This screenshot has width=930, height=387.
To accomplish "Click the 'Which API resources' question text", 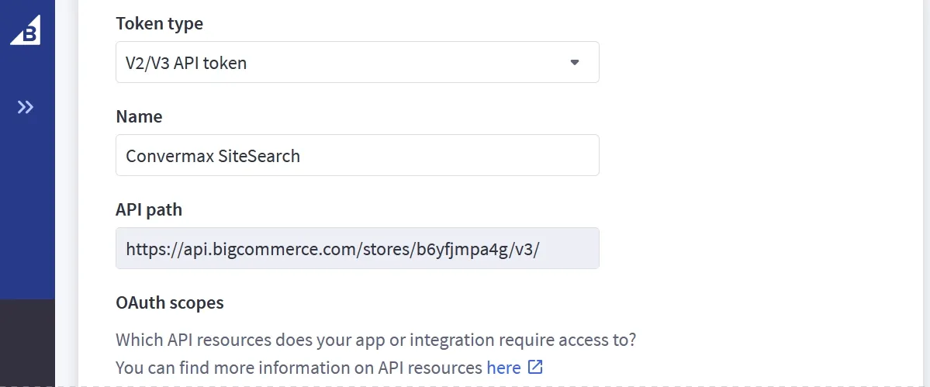I will (x=375, y=340).
